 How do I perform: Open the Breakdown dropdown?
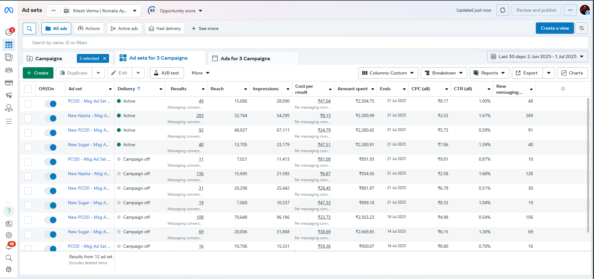pyautogui.click(x=444, y=73)
